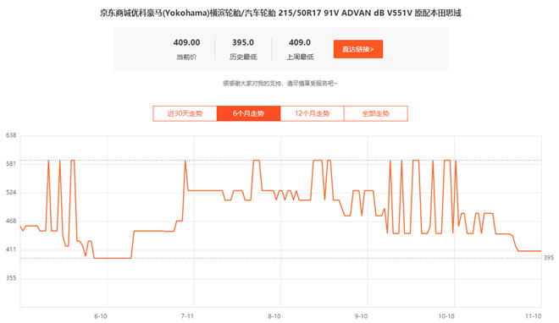The width and height of the screenshot is (559, 323).
Task: Click the 8-10 date label on axis
Action: [x=274, y=316]
